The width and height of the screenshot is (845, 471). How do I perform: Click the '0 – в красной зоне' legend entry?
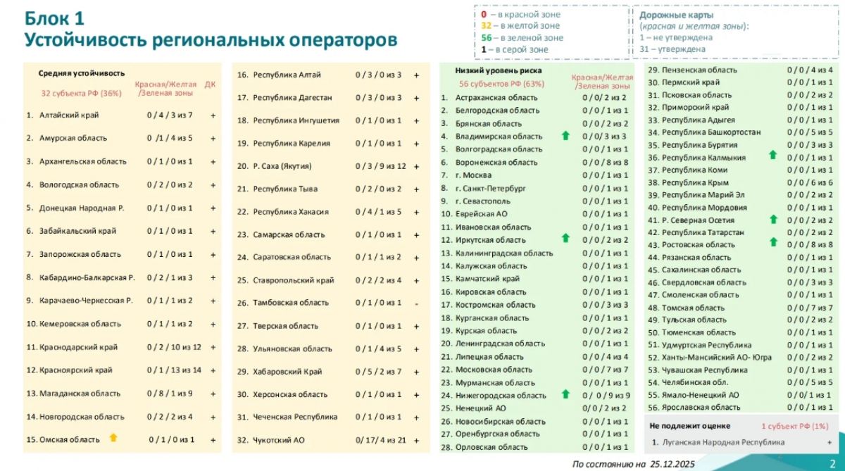520,14
